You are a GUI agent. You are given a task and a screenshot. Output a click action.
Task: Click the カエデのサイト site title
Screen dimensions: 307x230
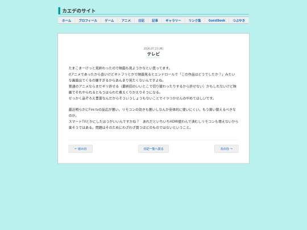(78, 11)
